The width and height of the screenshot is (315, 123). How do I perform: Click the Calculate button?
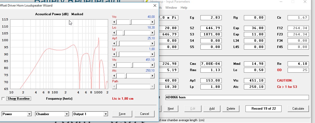tap(298, 109)
